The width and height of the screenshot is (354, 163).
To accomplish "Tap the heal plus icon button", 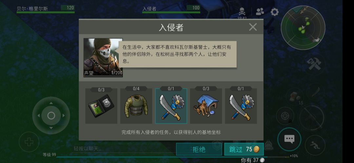I will pos(29,142).
